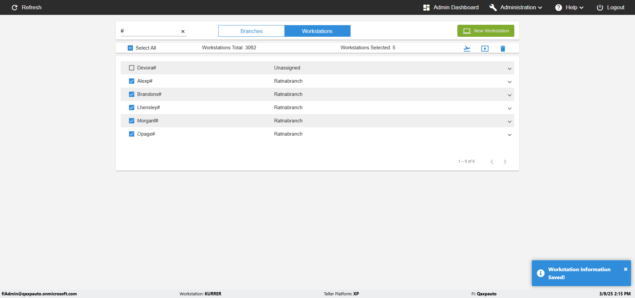Screen dimensions: 635x298
Task: Dismiss the Workstation Information Saved toast
Action: (625, 269)
